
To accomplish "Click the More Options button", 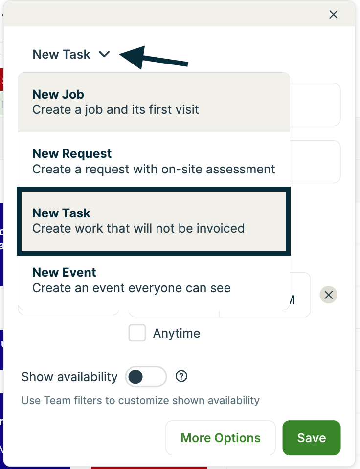I will (221, 438).
